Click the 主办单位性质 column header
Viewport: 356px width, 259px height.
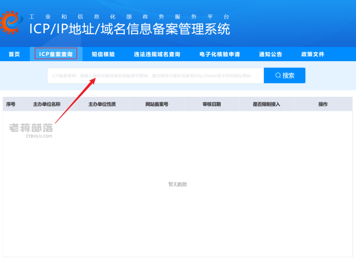click(x=102, y=104)
